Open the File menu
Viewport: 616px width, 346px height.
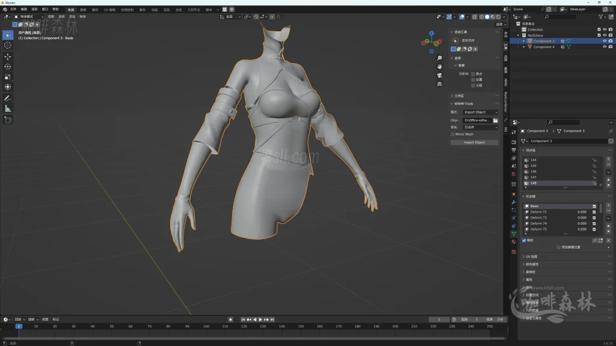pos(13,10)
